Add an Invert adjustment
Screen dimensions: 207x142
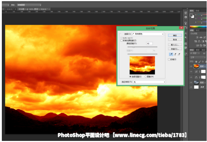(x=197, y=46)
